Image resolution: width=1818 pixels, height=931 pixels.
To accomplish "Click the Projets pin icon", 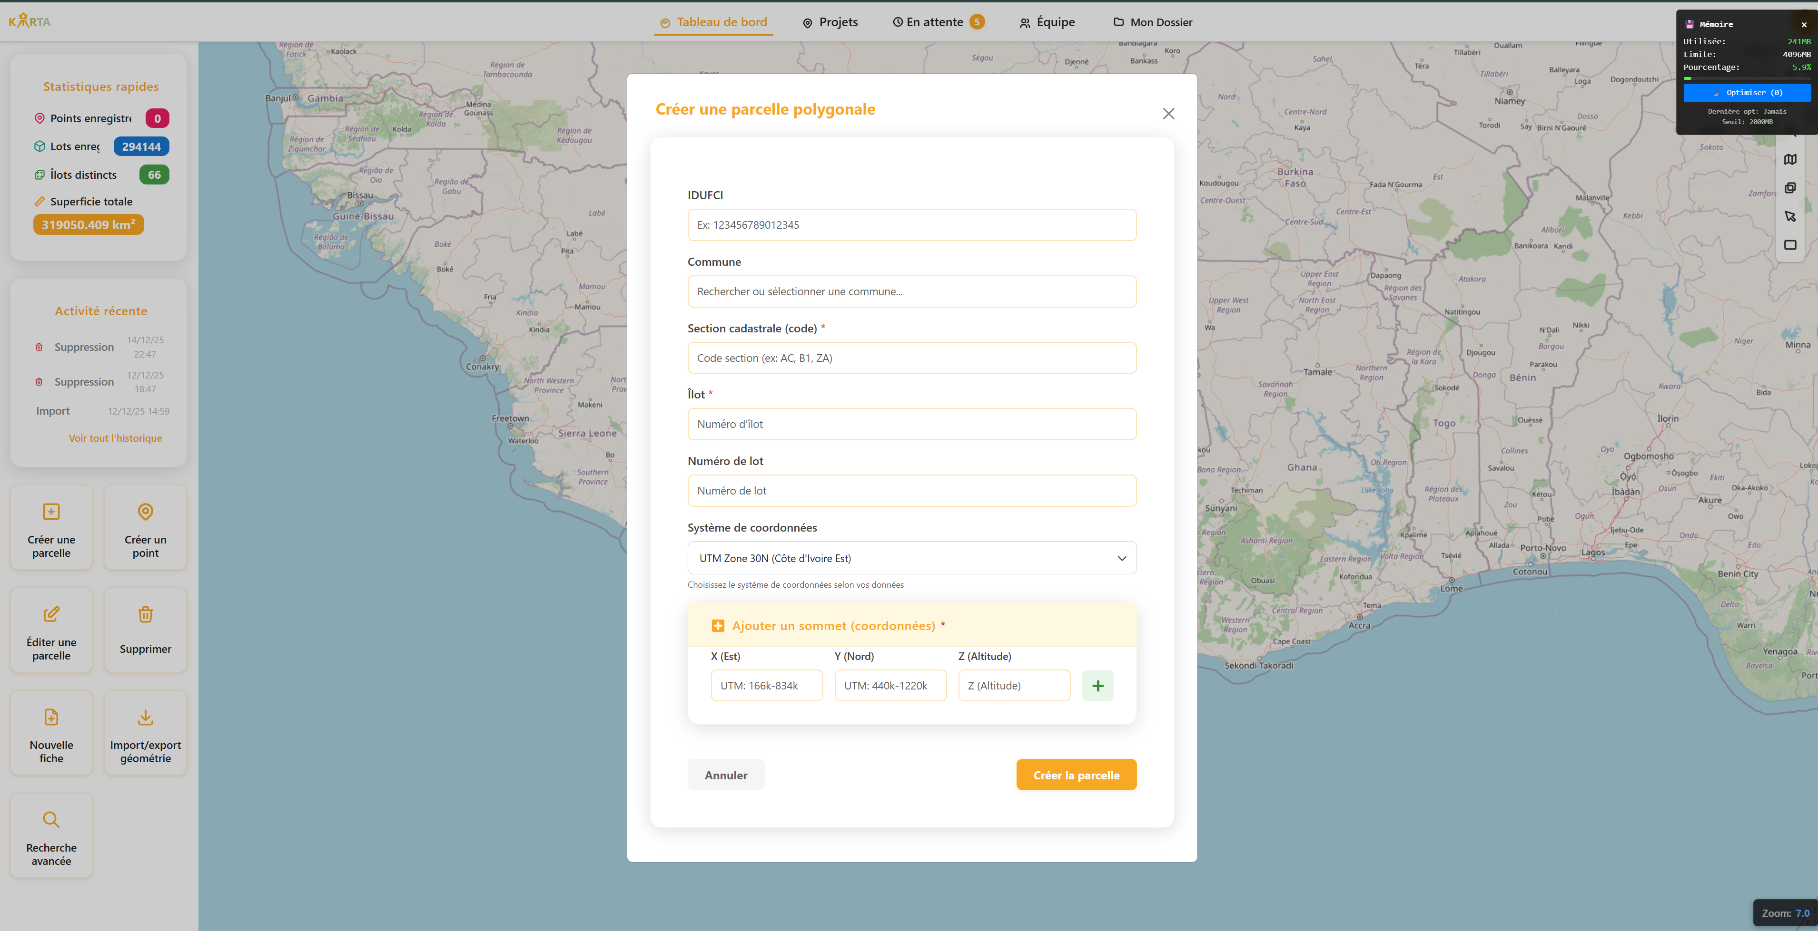I will pos(807,22).
